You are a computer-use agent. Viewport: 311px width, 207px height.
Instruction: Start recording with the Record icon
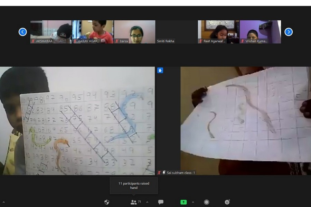point(206,202)
